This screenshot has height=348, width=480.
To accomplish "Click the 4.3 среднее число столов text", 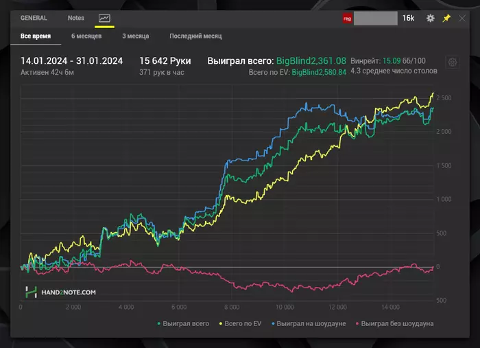I will (x=394, y=71).
